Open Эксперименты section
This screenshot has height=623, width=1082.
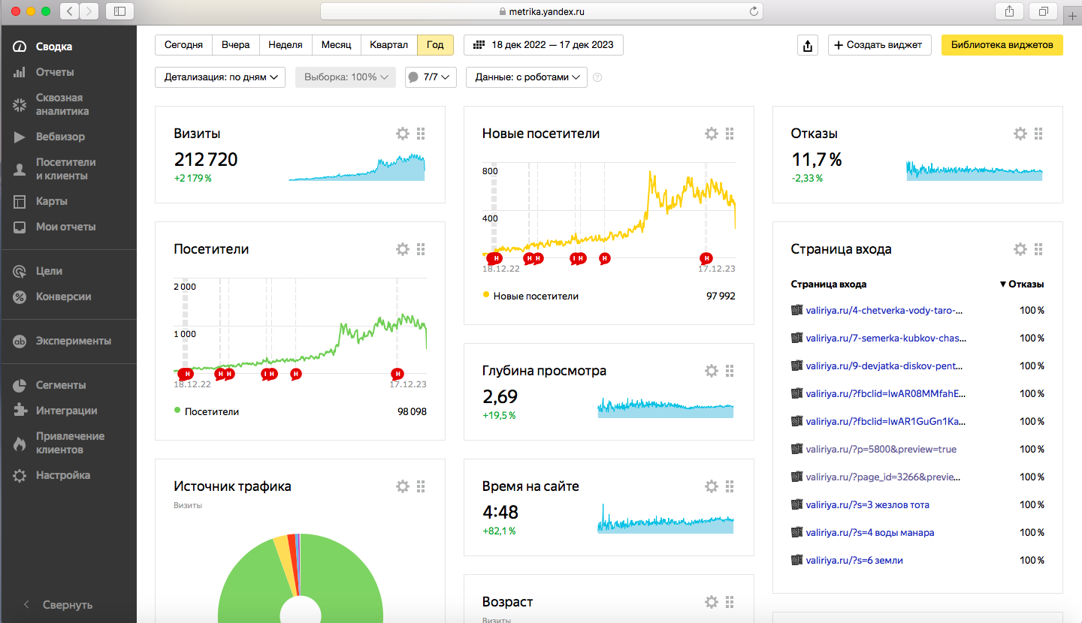[74, 341]
